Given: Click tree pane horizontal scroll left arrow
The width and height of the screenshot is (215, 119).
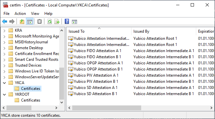Looking at the screenshot, I should (x=4, y=108).
